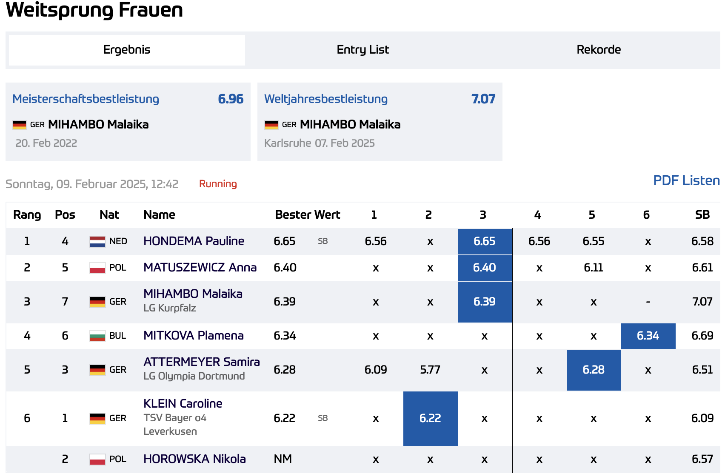
Task: Open the Rekorde tab
Action: click(x=599, y=50)
